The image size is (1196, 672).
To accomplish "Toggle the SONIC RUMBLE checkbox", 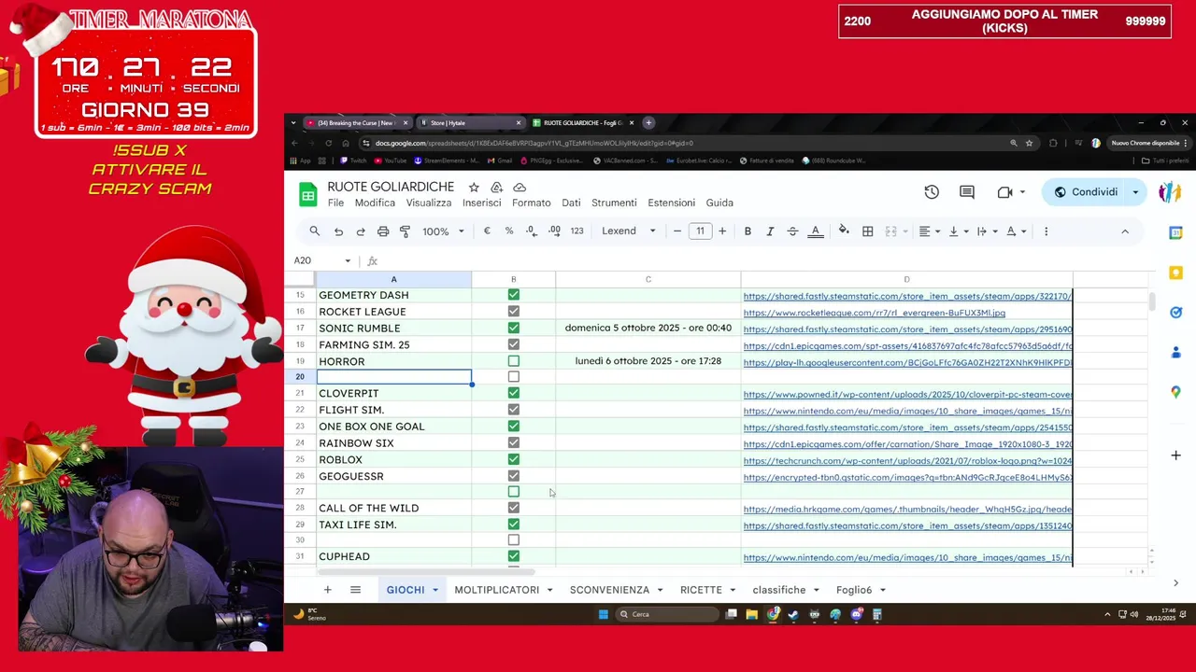I will (x=513, y=329).
